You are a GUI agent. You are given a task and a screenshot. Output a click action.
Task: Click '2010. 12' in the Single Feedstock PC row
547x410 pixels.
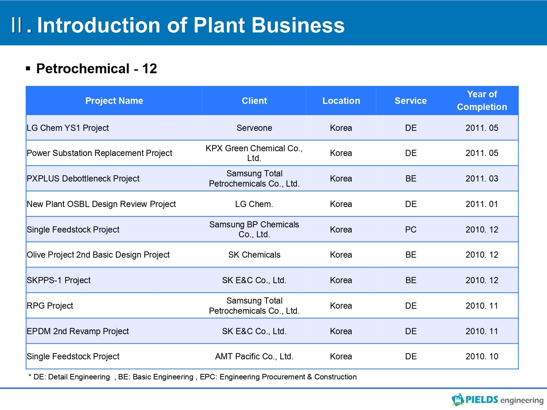pyautogui.click(x=482, y=230)
